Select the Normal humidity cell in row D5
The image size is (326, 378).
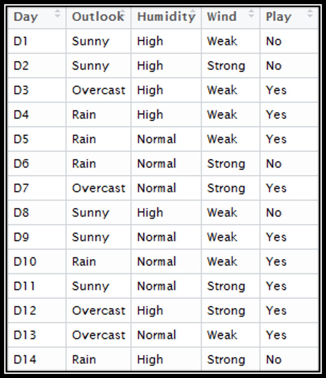point(156,139)
